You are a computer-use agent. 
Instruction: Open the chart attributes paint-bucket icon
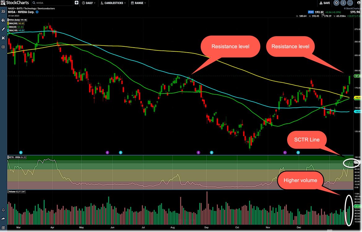pos(3,20)
